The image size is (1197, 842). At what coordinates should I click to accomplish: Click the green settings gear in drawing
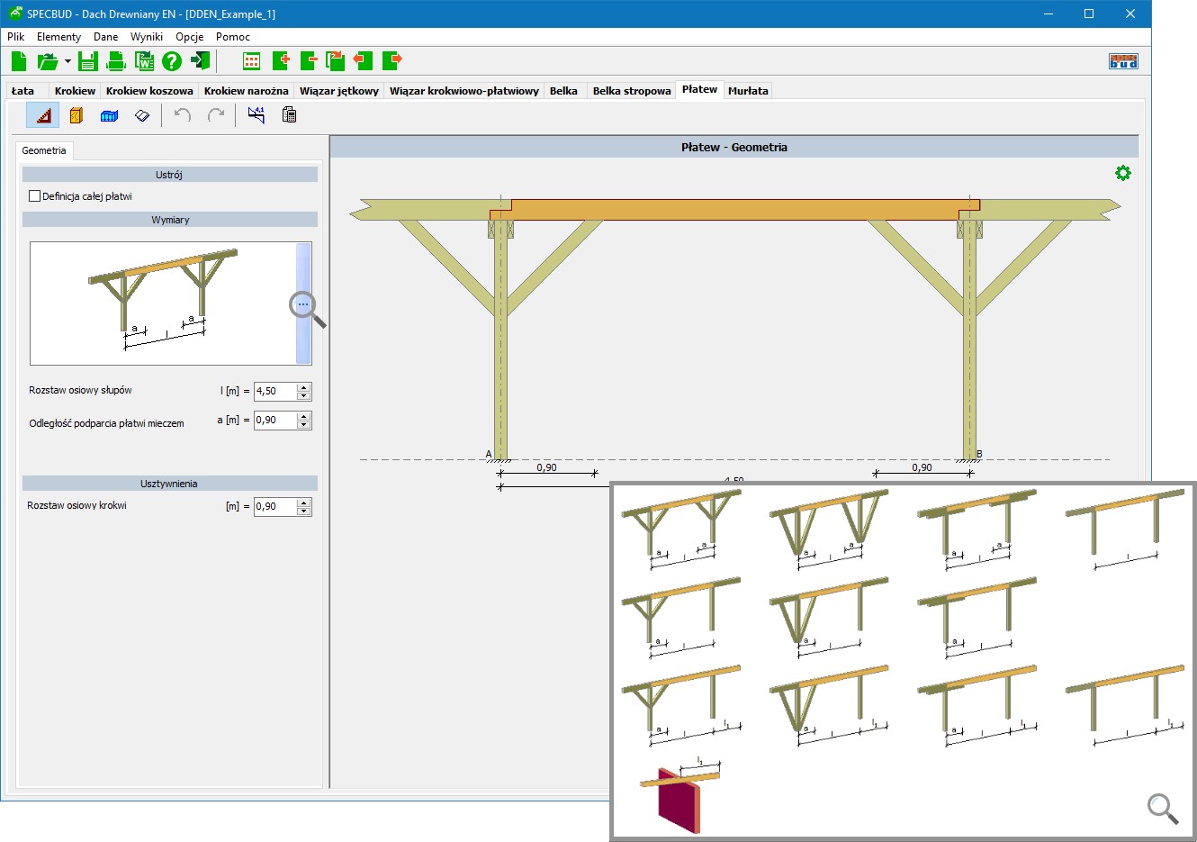[1122, 173]
